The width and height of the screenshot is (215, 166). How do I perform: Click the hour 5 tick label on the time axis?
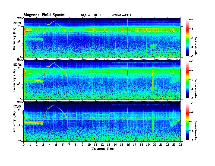56,145
